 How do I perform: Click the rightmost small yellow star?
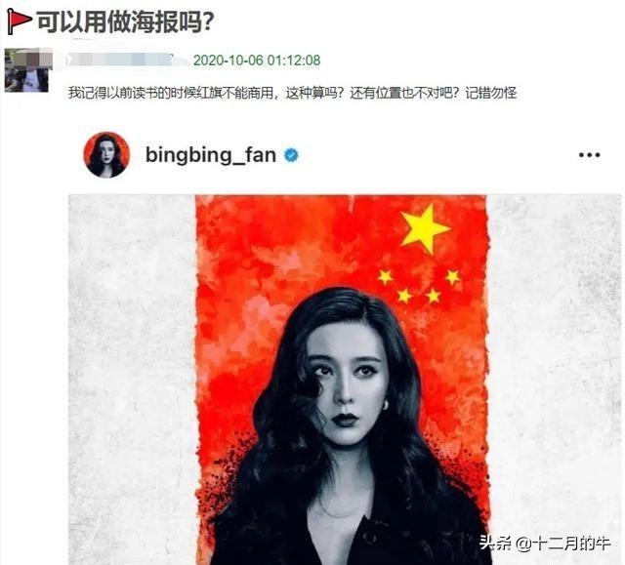tap(453, 277)
